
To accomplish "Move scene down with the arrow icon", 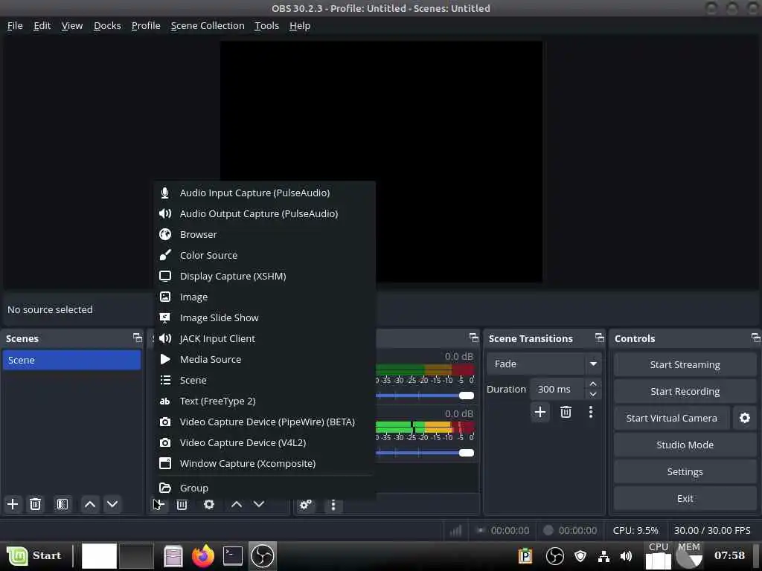I will click(112, 504).
